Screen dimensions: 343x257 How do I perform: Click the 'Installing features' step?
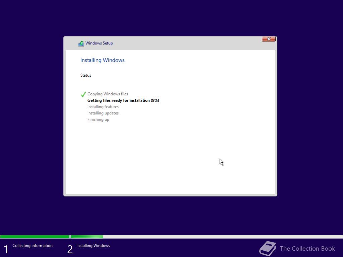coord(103,107)
